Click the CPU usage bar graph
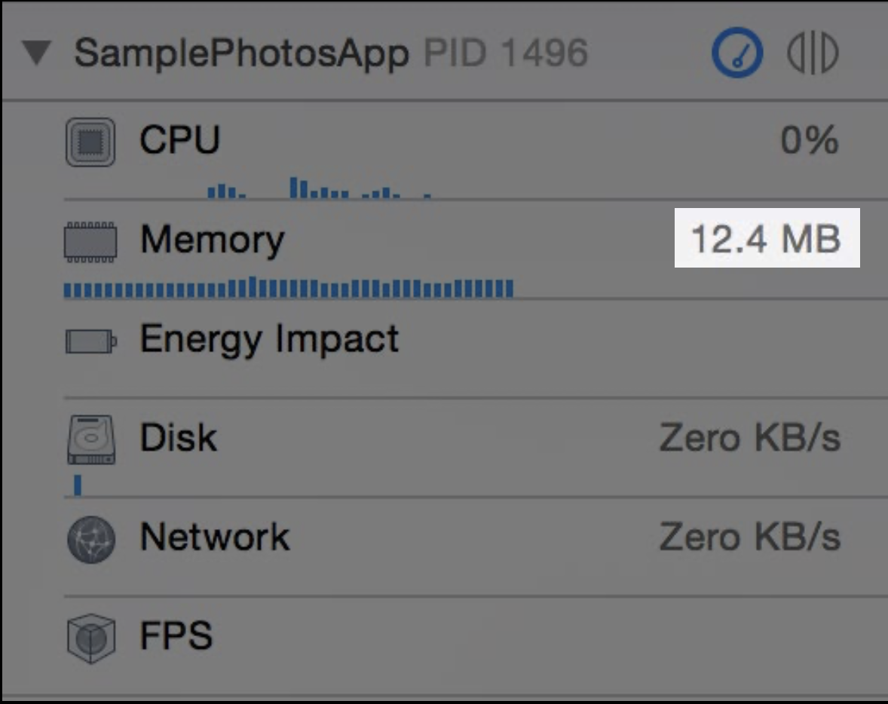 [320, 188]
